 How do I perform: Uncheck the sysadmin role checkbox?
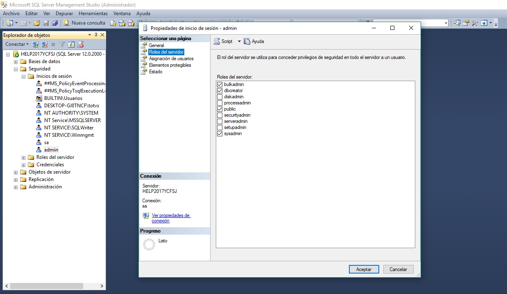220,133
